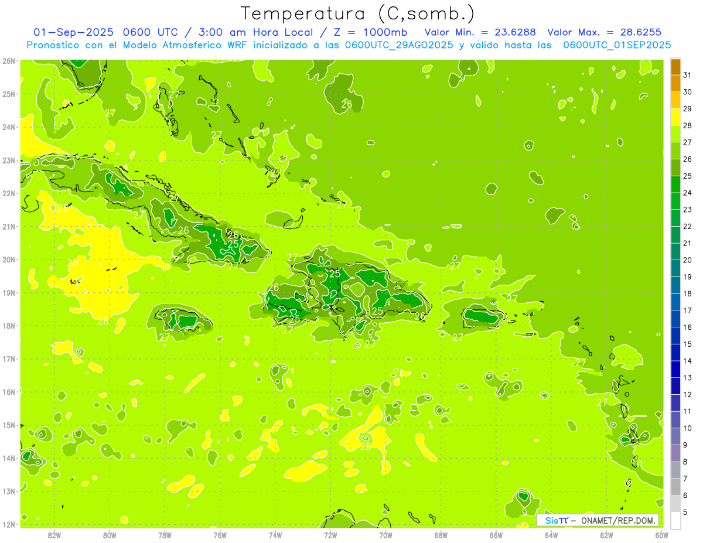
Task: Click the '66W' longitude label
Action: click(496, 535)
